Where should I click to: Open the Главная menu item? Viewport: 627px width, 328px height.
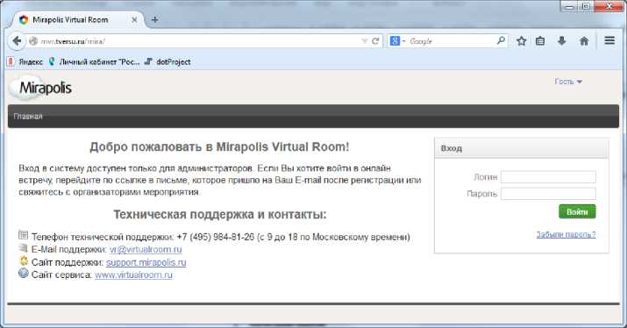coord(28,117)
